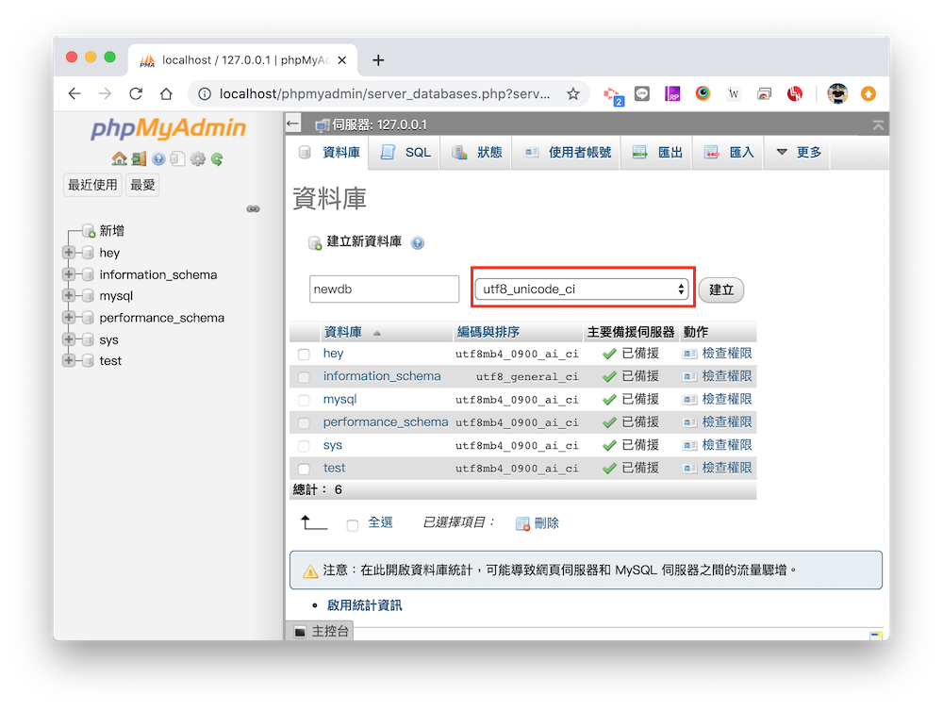Open the utf8_unicode_ci collation dropdown
Screen dimensions: 943x711
click(582, 289)
